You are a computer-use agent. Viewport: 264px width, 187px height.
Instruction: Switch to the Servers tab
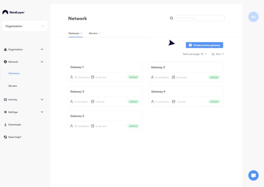tap(95, 33)
